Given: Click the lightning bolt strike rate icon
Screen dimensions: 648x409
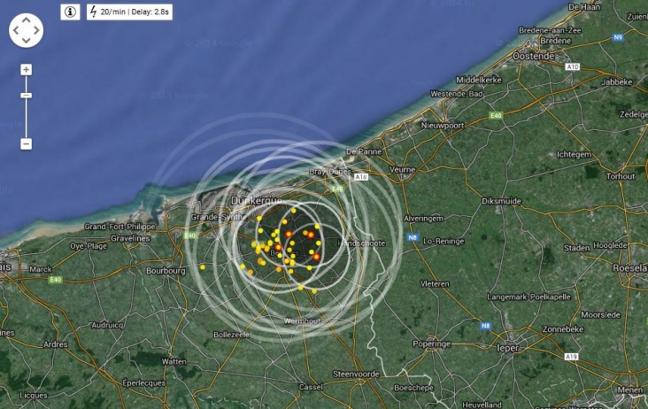Looking at the screenshot, I should [93, 12].
